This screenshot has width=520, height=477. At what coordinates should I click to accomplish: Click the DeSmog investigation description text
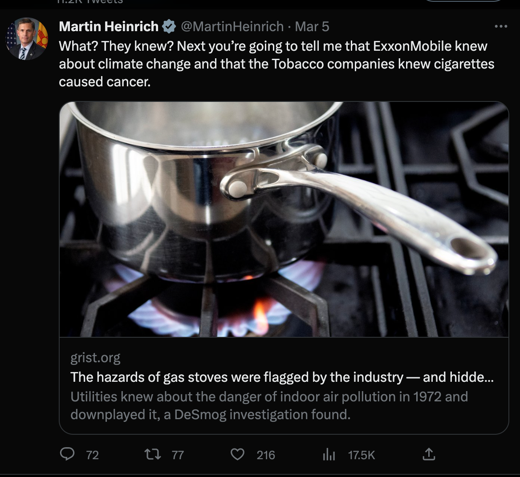point(269,405)
